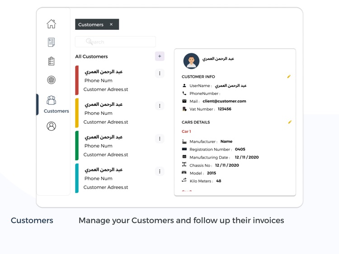This screenshot has width=339, height=254.
Task: Click the All Customers heading
Action: pos(91,56)
